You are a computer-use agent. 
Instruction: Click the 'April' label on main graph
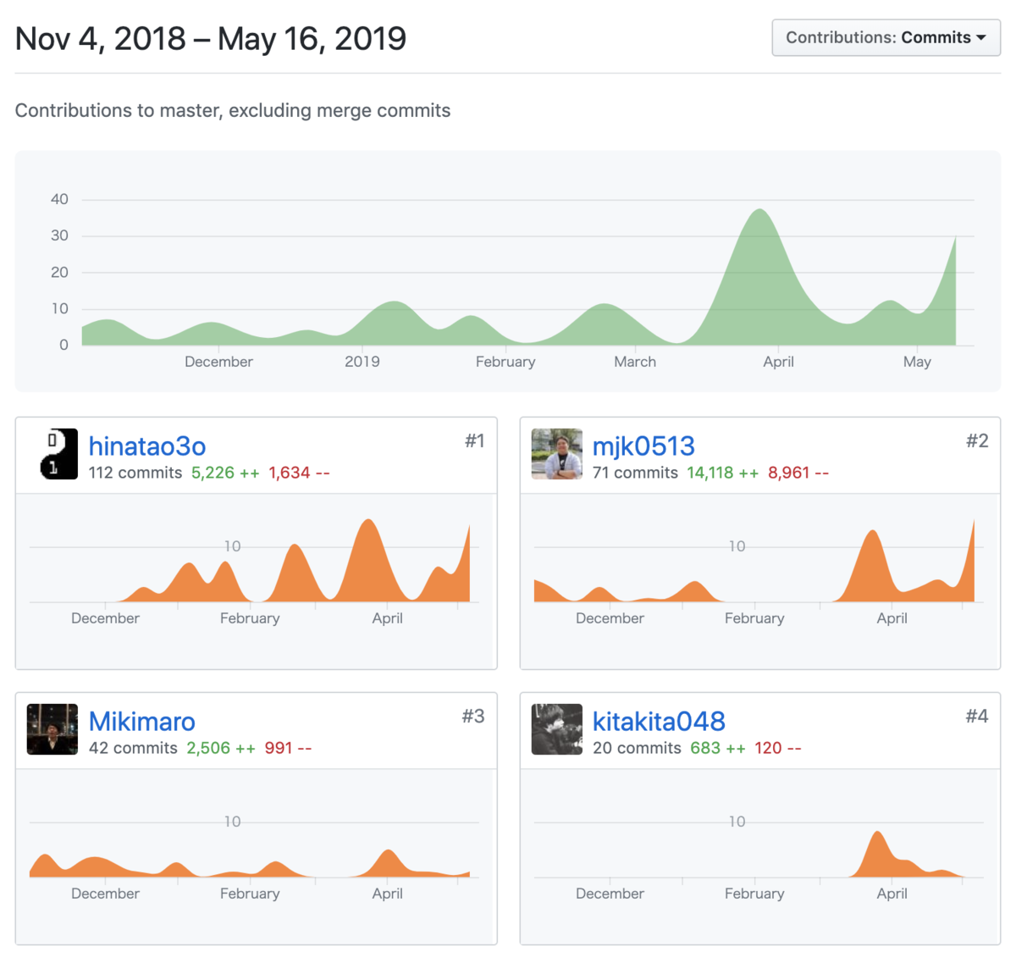click(x=779, y=362)
